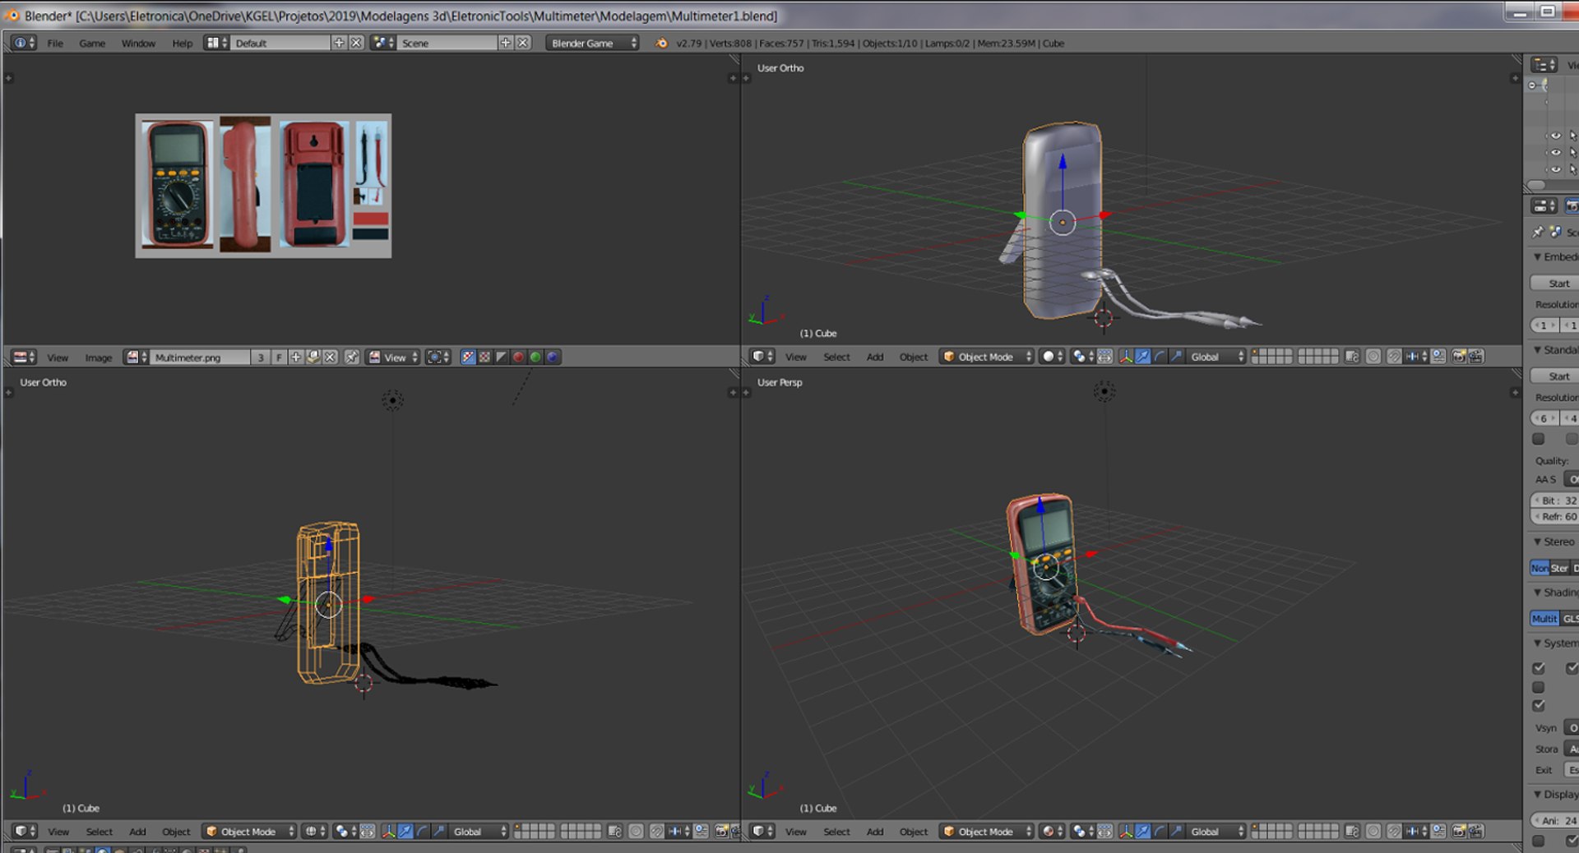Open Add menu in top-right viewport header

coord(875,357)
